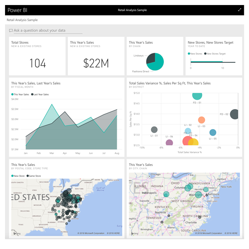The height and width of the screenshot is (249, 249).
Task: Select the purple LI - 04 bubble
Action: [x=169, y=142]
